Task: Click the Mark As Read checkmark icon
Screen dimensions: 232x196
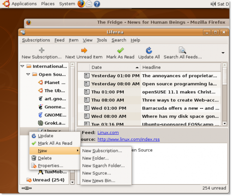Action: (120, 50)
